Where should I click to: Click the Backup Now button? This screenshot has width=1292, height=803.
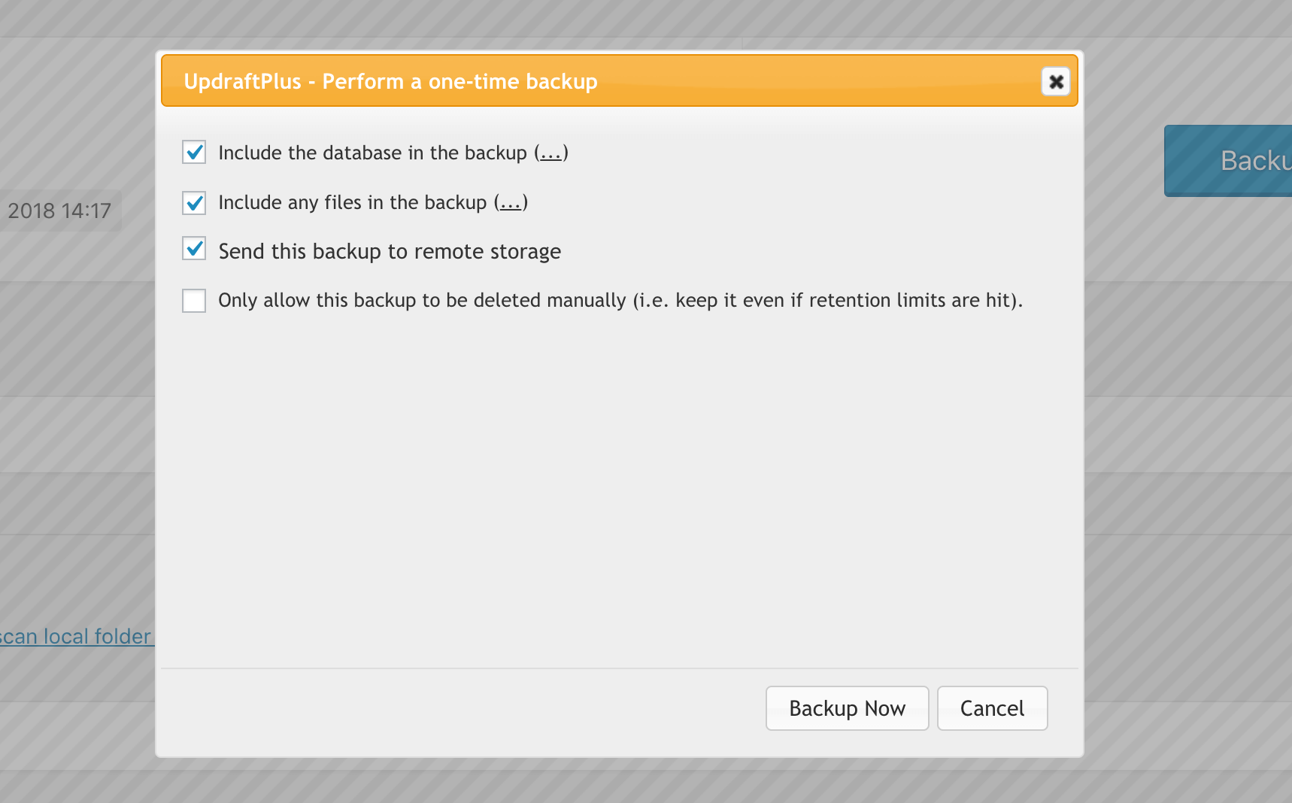[x=847, y=708]
